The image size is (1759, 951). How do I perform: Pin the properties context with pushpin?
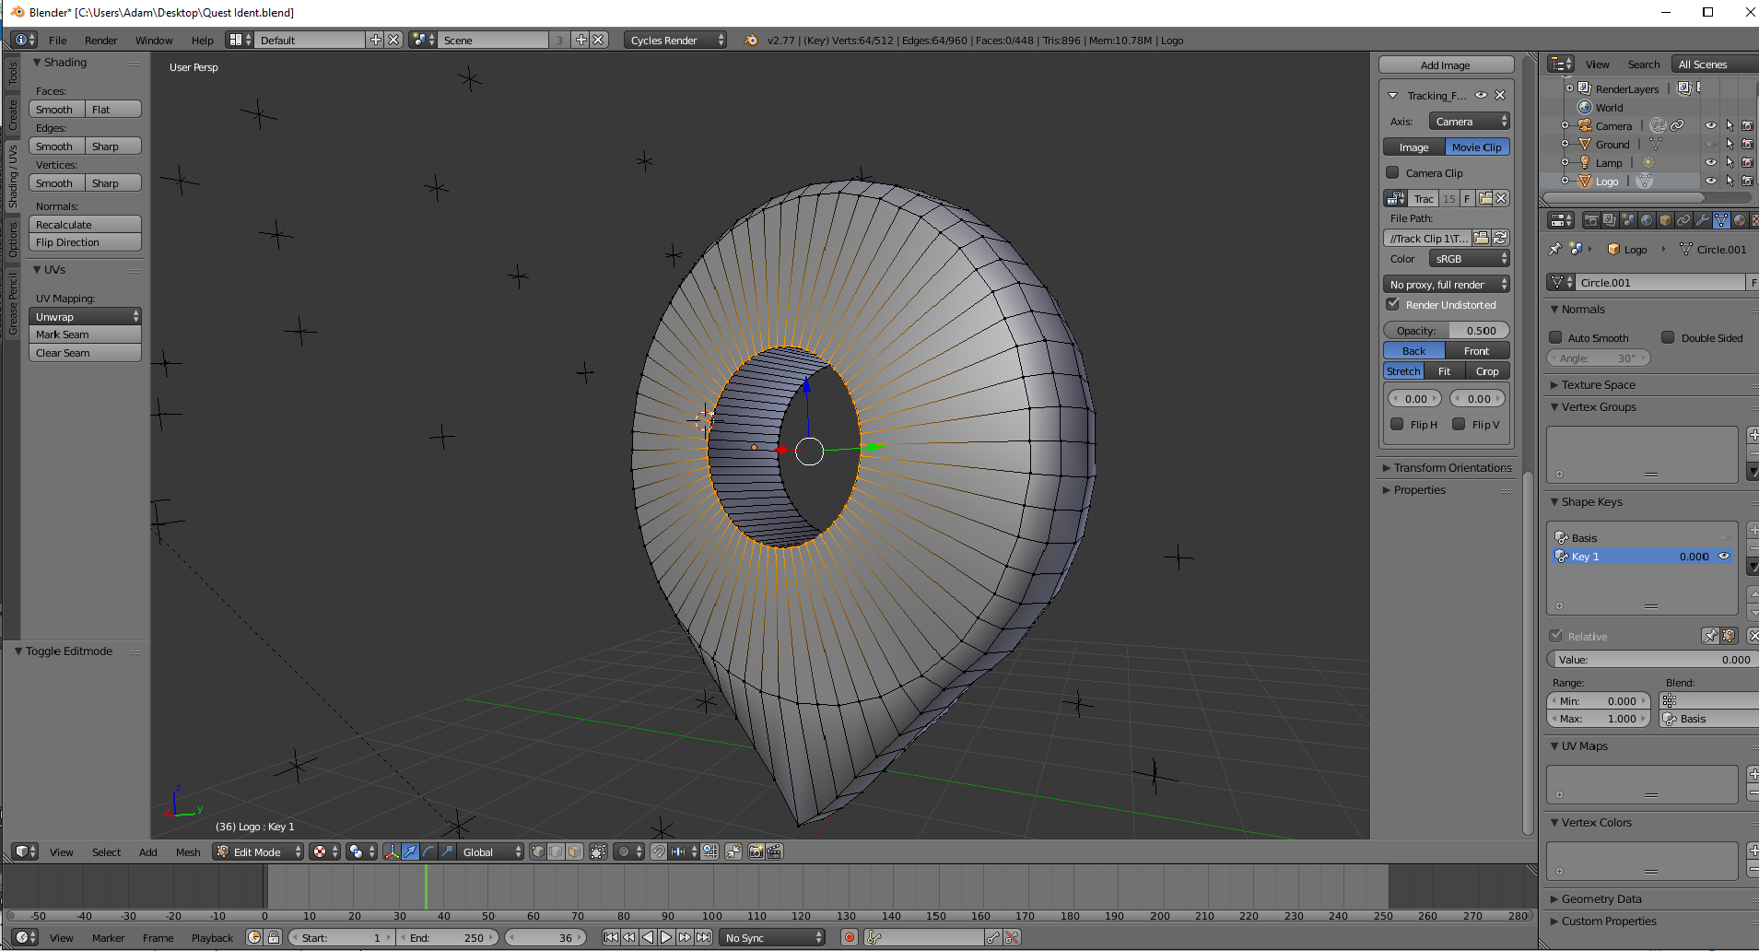pyautogui.click(x=1555, y=249)
